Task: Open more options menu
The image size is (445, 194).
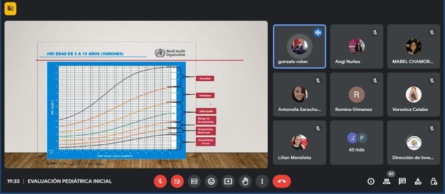Action: click(262, 181)
